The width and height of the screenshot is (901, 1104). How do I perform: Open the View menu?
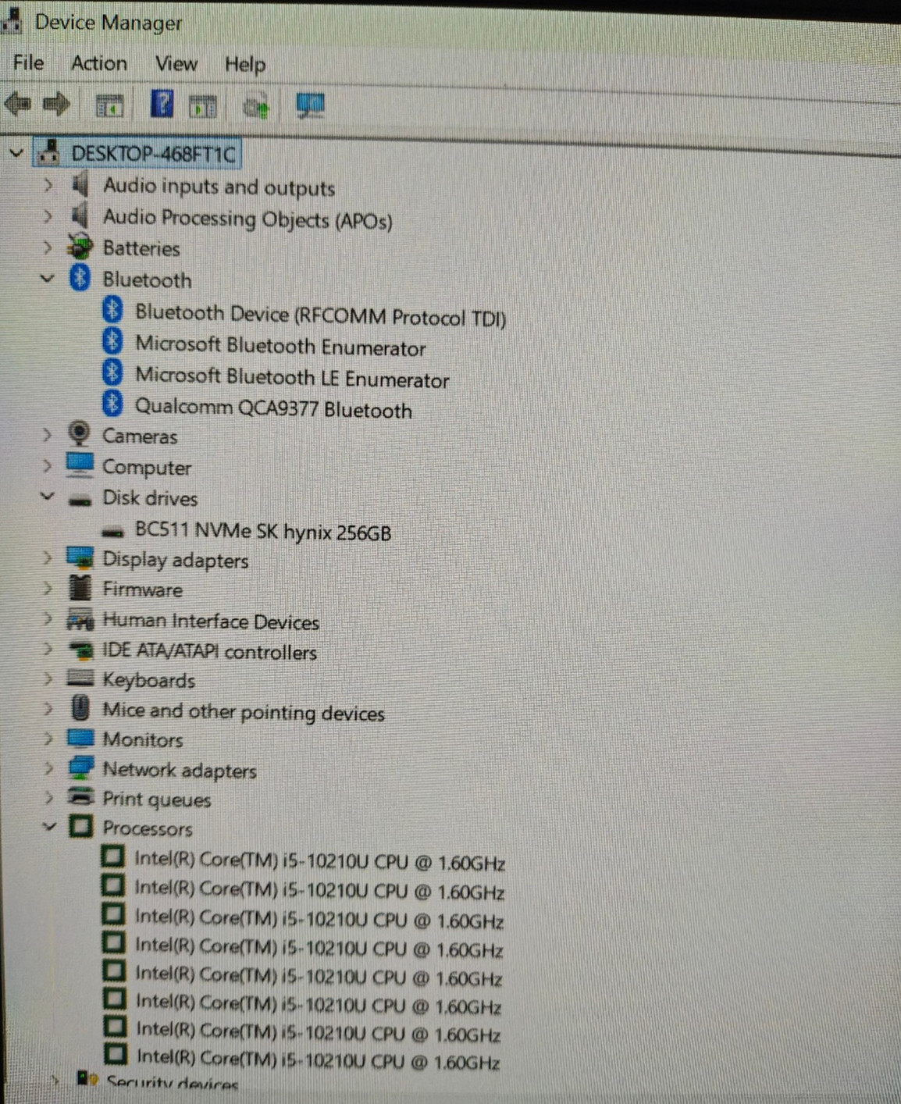tap(176, 63)
